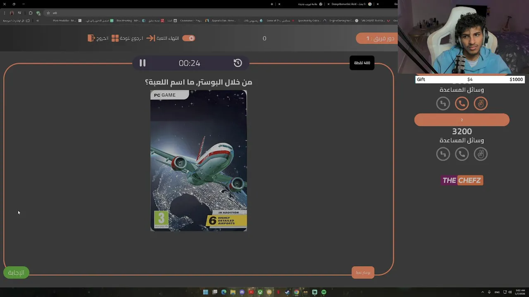Close the علامة تبويب جديدة tab
529x297 pixels.
pos(279,4)
